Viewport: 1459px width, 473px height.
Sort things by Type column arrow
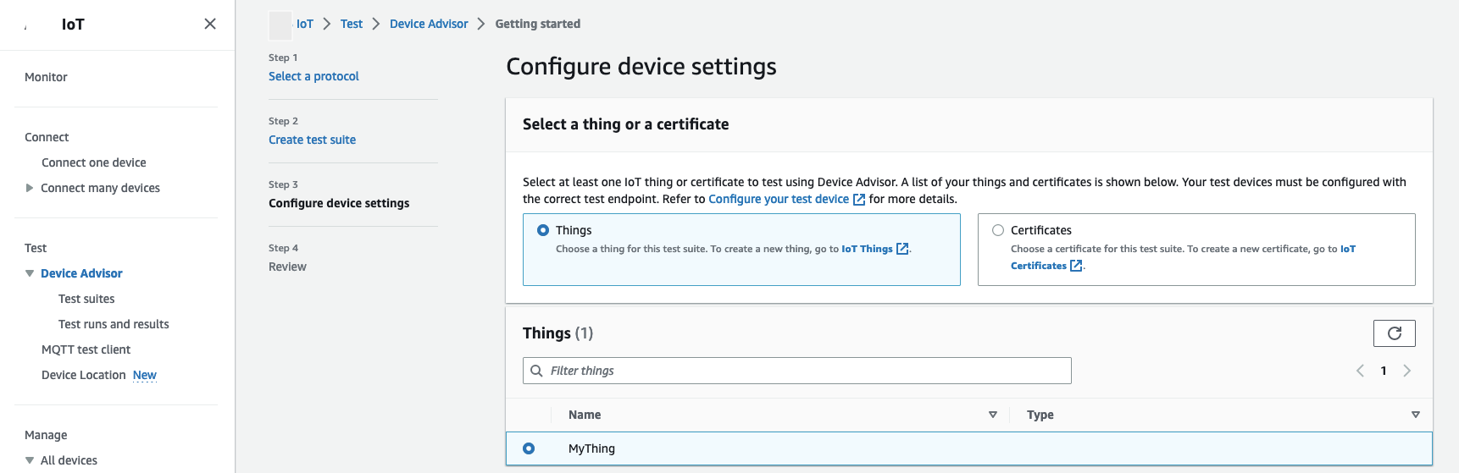(1415, 415)
